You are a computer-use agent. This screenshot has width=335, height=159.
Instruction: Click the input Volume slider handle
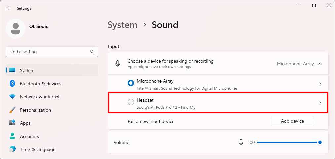click(320, 142)
